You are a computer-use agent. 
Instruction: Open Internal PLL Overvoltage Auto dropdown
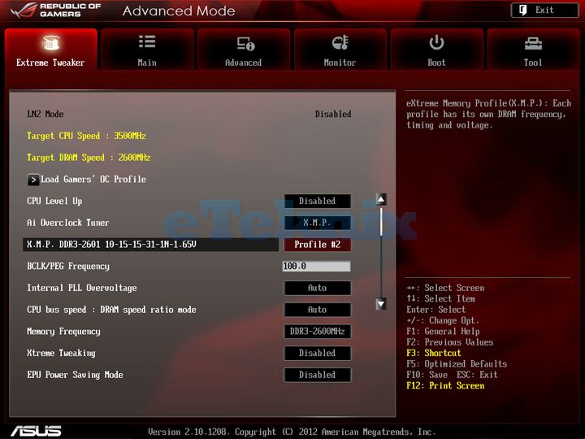click(x=317, y=288)
